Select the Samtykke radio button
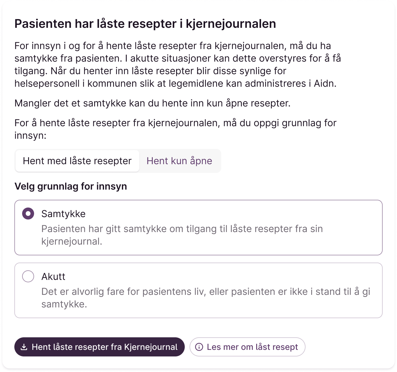The image size is (397, 372). click(28, 214)
